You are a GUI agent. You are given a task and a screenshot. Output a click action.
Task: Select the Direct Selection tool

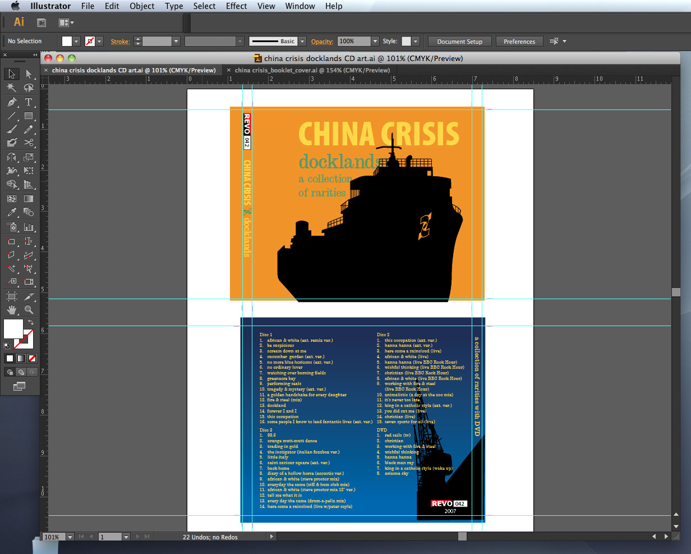[x=29, y=74]
